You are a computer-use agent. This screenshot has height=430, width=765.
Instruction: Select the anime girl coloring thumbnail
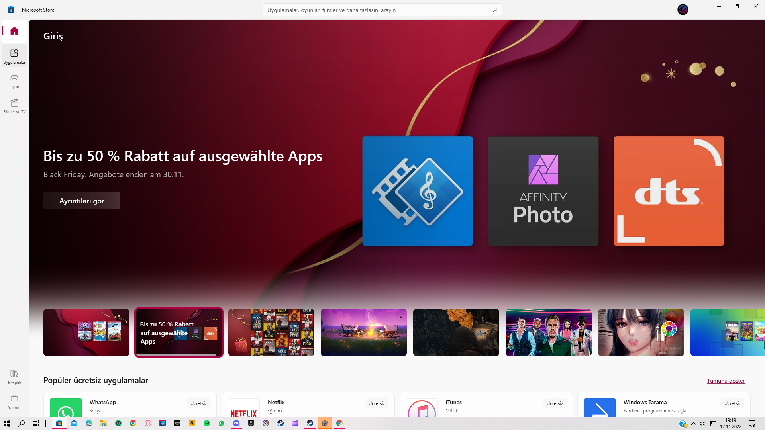tap(641, 332)
